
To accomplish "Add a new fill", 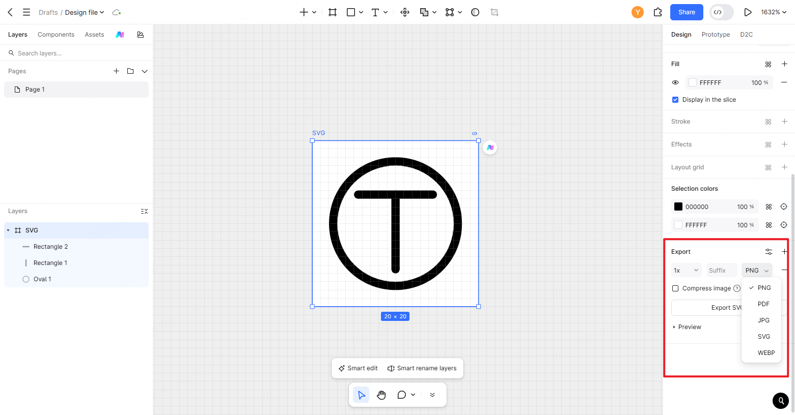I will 784,64.
